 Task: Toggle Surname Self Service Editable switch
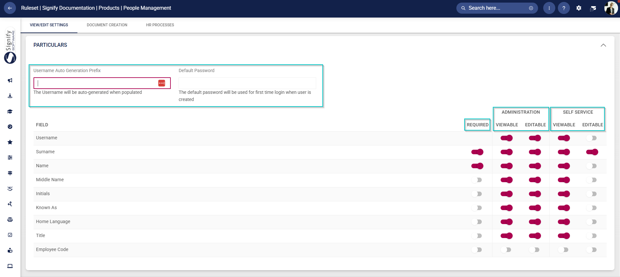(x=592, y=152)
